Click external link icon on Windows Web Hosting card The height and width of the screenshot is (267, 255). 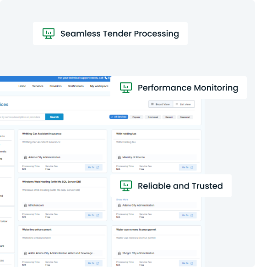(x=98, y=216)
